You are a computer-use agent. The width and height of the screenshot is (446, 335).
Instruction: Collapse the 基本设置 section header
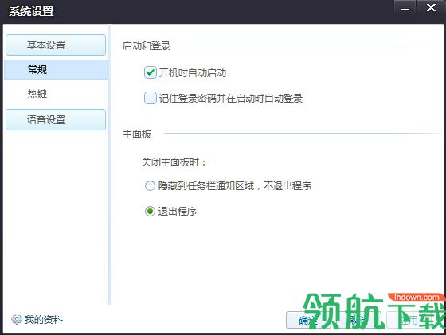coord(56,45)
